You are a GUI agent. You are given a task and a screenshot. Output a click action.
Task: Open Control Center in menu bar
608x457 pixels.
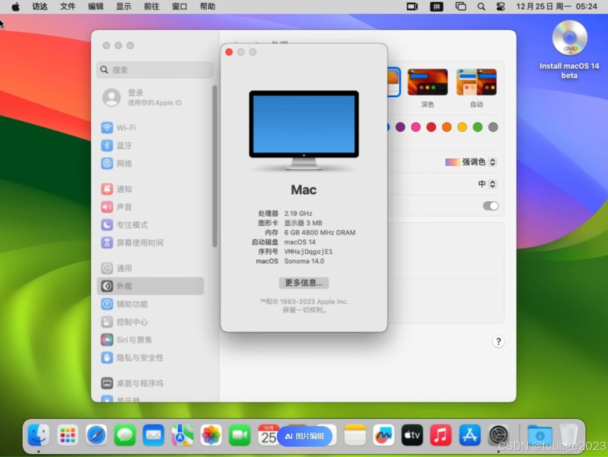tap(500, 7)
